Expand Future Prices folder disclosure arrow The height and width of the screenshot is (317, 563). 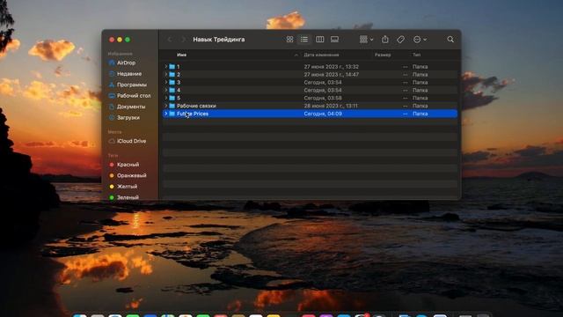[x=166, y=114]
